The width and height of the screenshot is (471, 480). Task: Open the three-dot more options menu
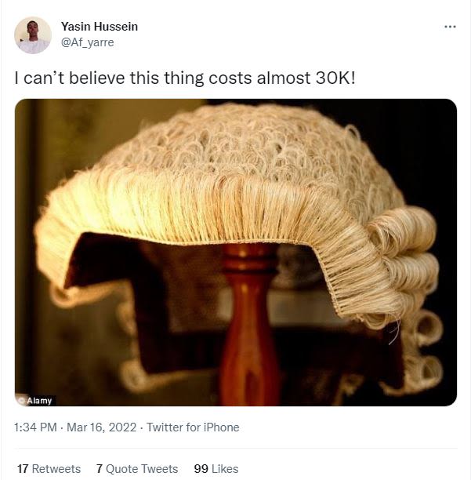click(450, 27)
